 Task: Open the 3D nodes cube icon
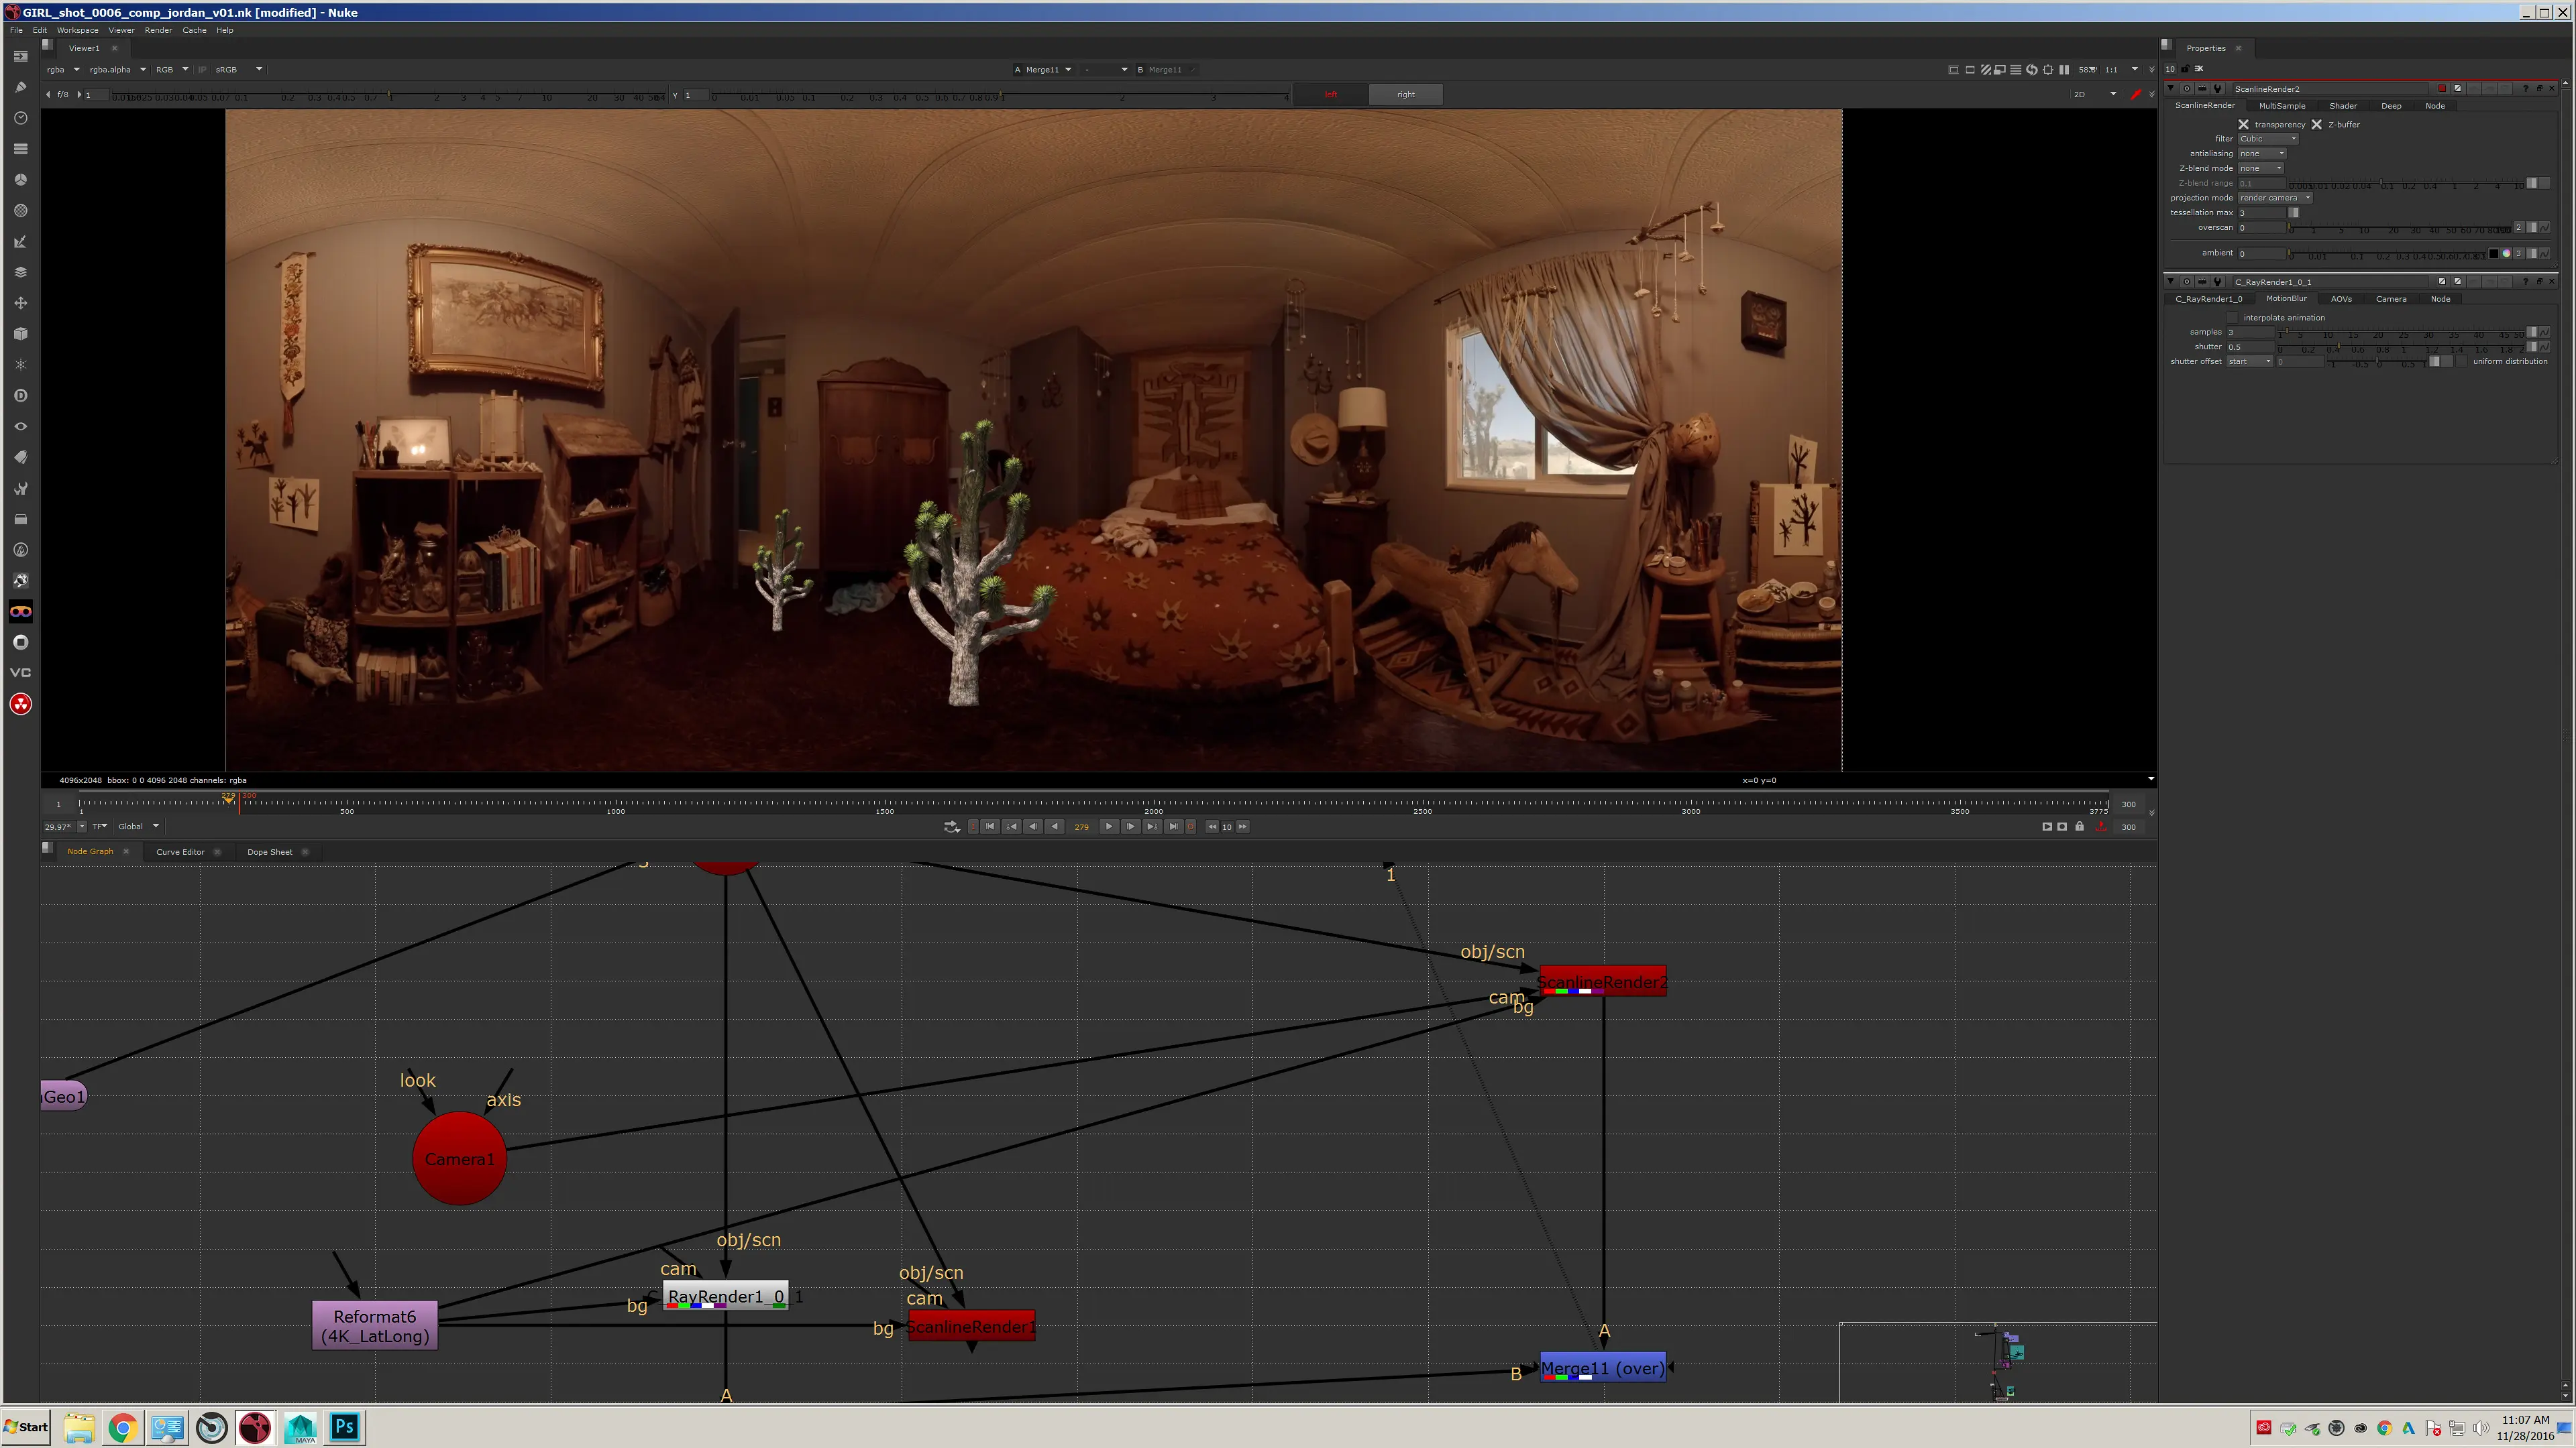[20, 334]
